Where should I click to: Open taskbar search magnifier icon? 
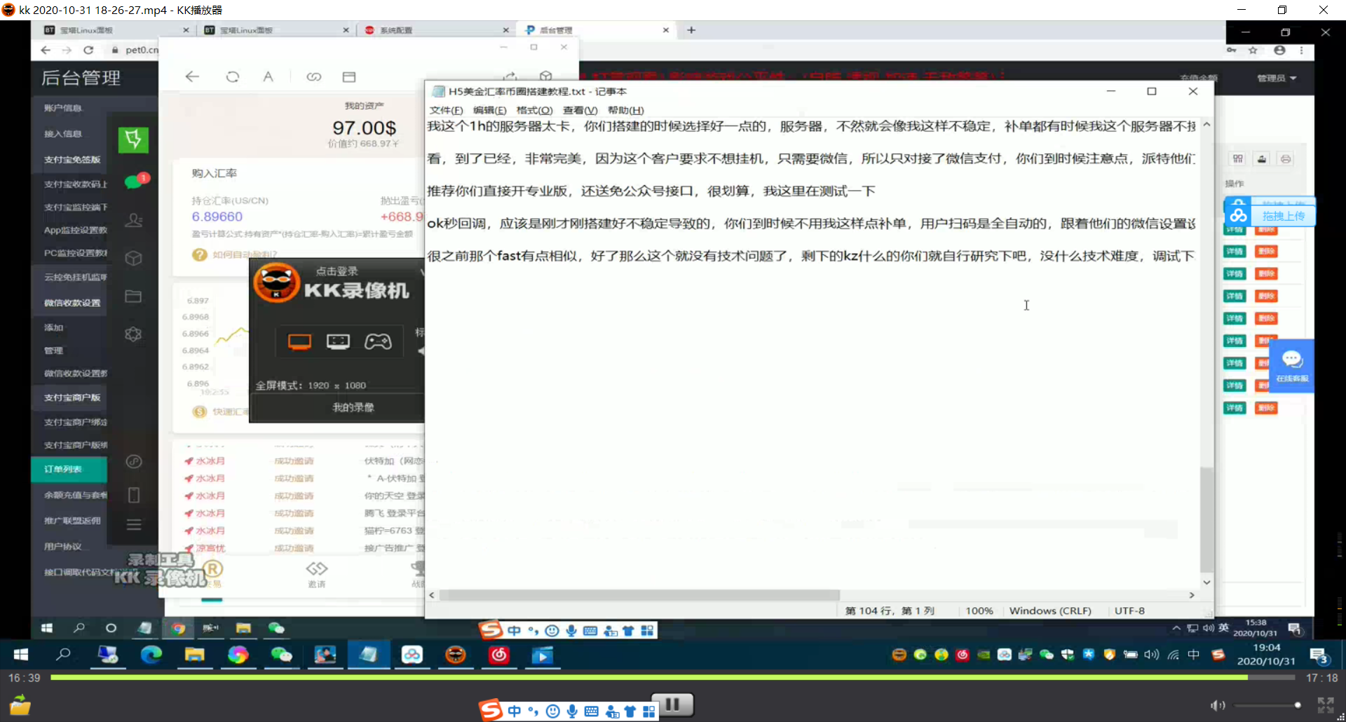[64, 655]
